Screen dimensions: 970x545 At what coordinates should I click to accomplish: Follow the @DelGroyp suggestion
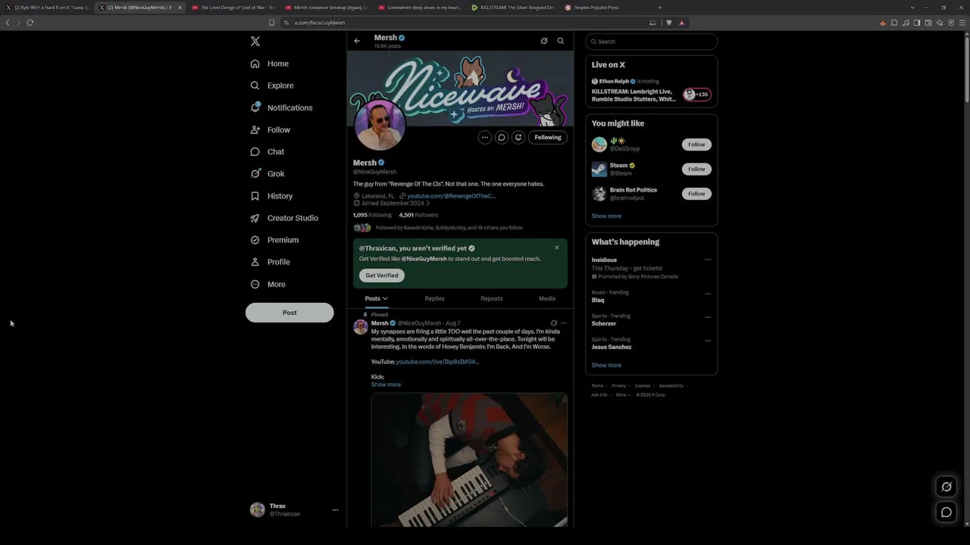pos(696,145)
